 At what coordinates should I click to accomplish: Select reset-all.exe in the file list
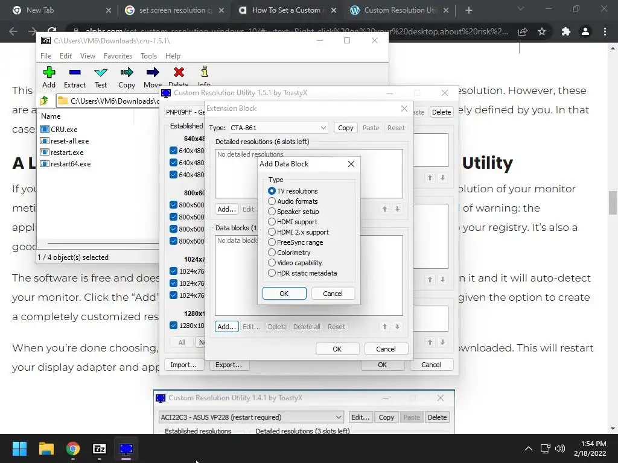[x=65, y=140]
